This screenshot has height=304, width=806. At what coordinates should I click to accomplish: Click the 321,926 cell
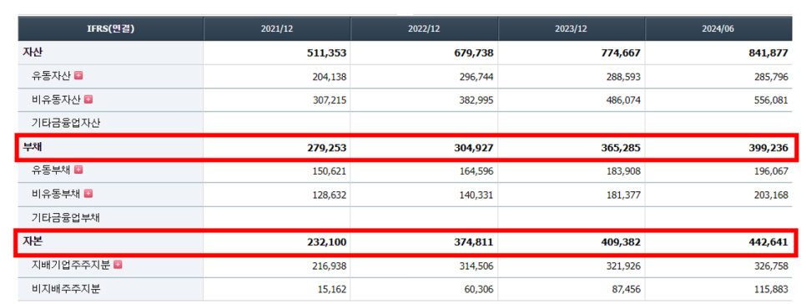(x=623, y=266)
